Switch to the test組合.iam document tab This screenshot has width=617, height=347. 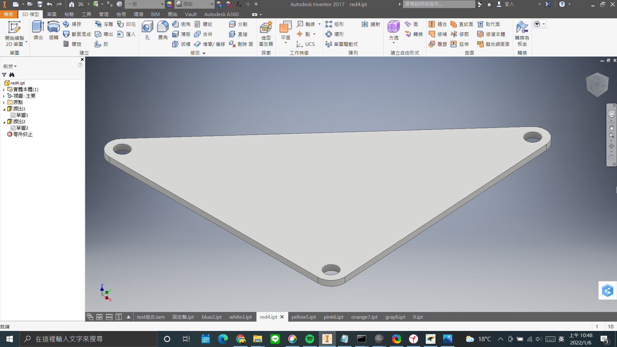coord(150,317)
